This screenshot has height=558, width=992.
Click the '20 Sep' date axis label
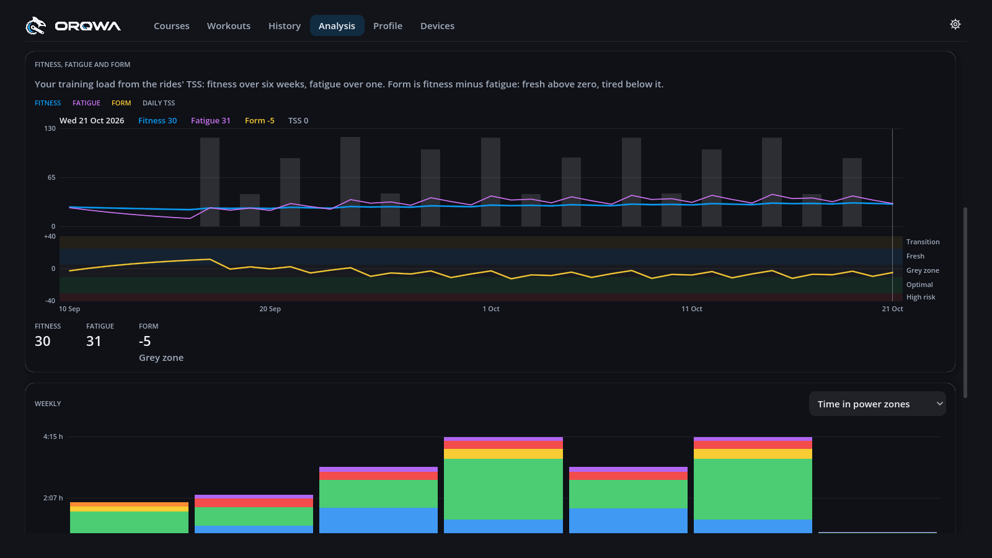tap(270, 309)
